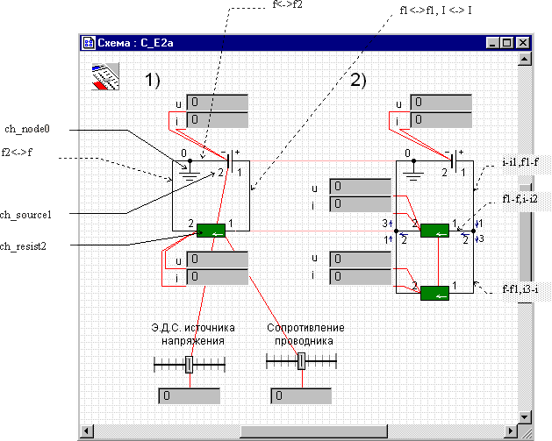The width and height of the screenshot is (552, 441).
Task: Click the i field of circuit 2's upper resistor
Action: click(x=361, y=204)
